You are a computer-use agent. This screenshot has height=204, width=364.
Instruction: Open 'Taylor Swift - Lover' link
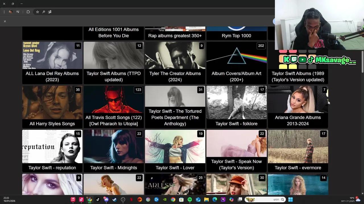point(175,168)
